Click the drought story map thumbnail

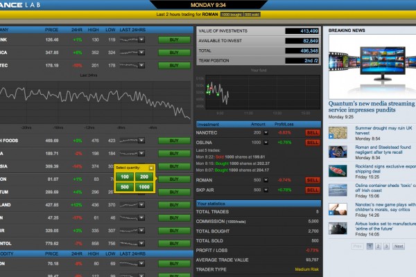point(338,132)
